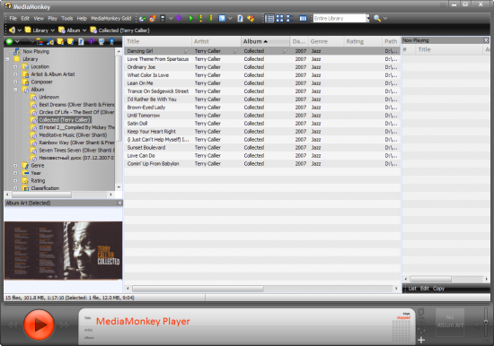494x346 pixels.
Task: Collapse the Album tree node
Action: (15, 90)
